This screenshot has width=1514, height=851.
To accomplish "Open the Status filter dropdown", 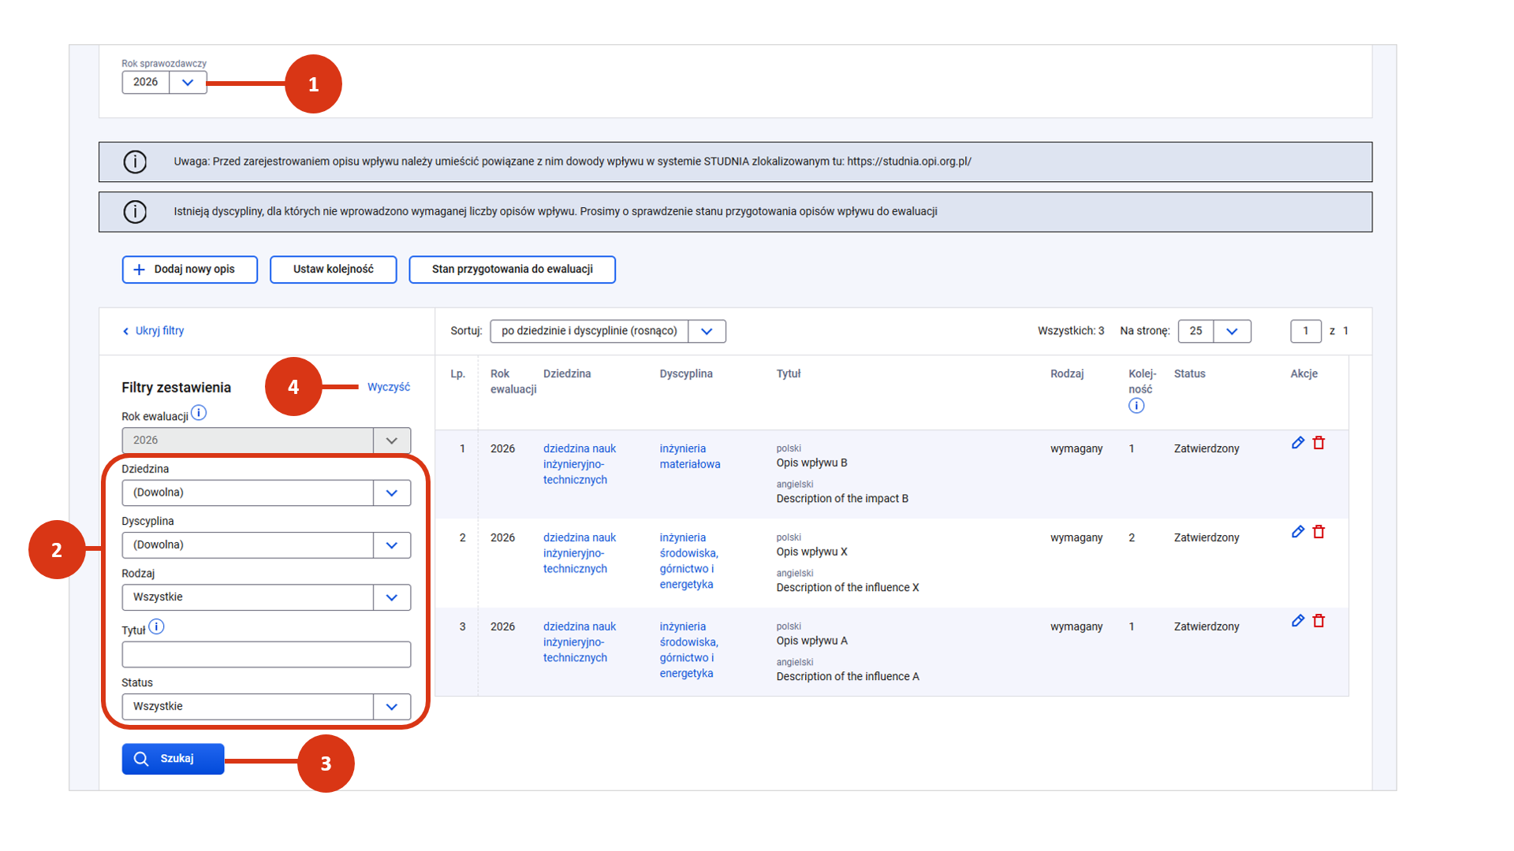I will click(391, 707).
